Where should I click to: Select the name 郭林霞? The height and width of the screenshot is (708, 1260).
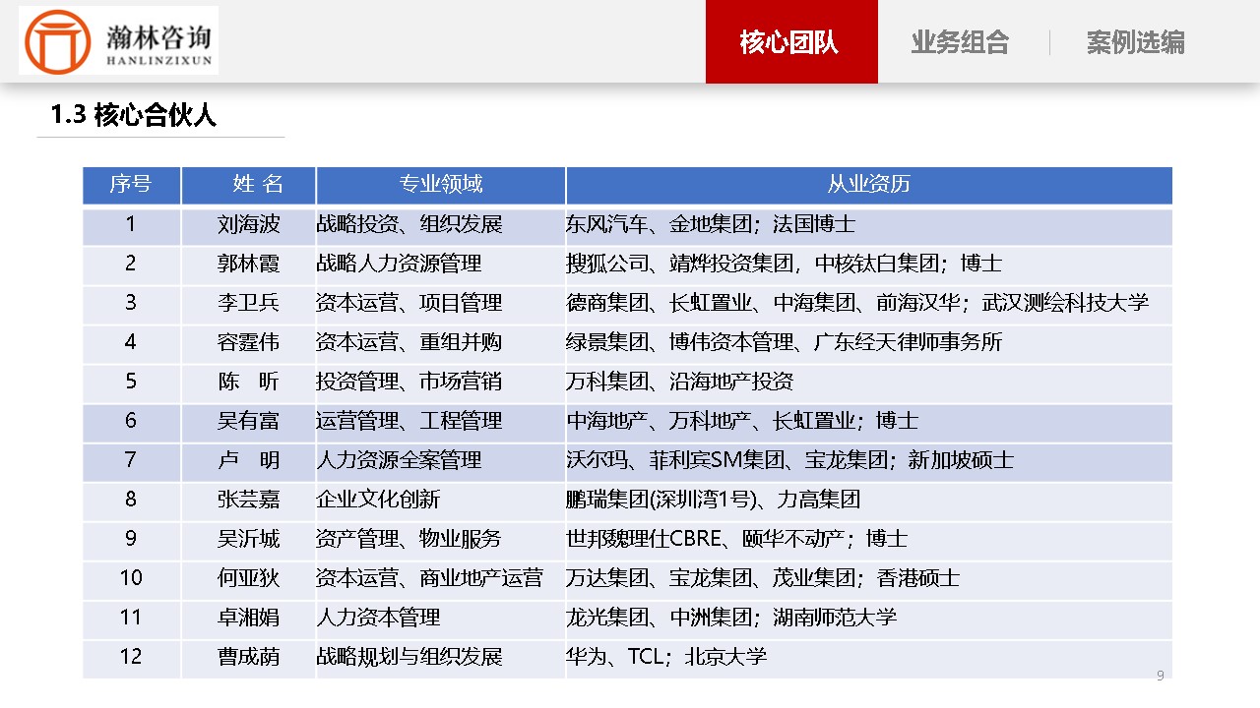pos(248,264)
